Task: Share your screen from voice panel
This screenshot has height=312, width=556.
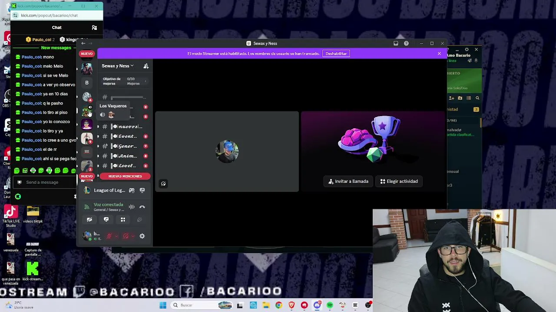Action: click(x=106, y=220)
